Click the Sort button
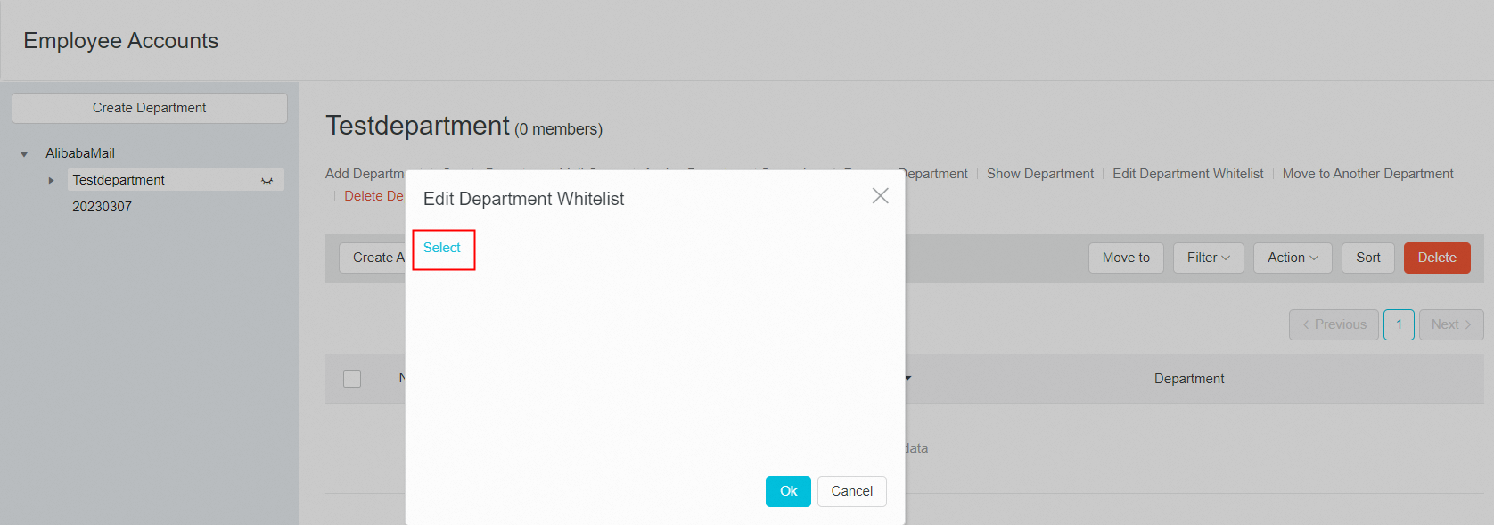Image resolution: width=1494 pixels, height=525 pixels. 1367,258
